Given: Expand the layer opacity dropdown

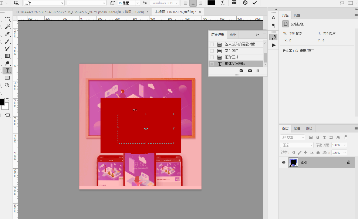Looking at the screenshot, I should point(345,145).
